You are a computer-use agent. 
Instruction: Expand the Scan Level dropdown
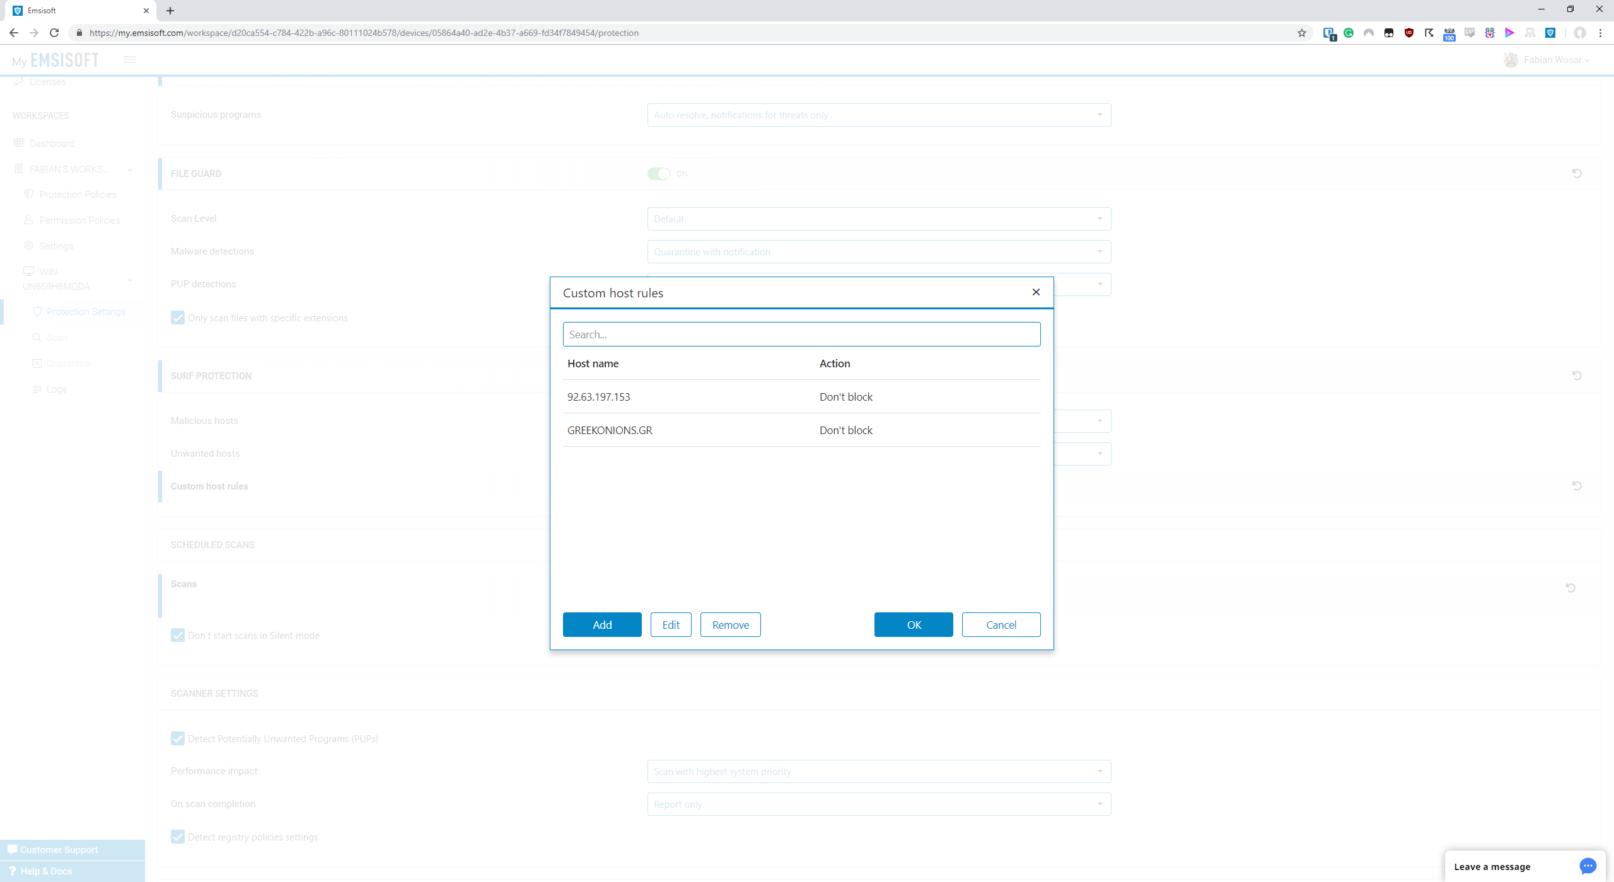point(879,219)
